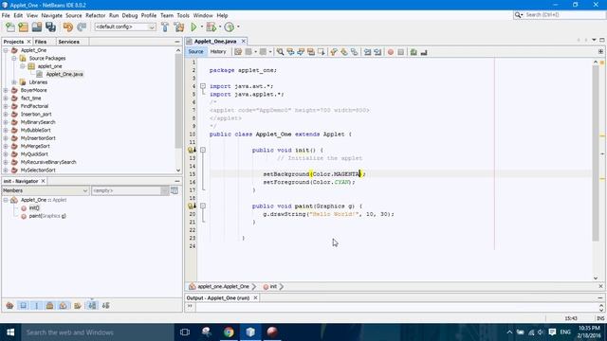
Task: Select the Applet_One.java editor tab
Action: click(215, 41)
